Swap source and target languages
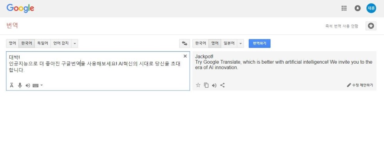 coord(184,43)
